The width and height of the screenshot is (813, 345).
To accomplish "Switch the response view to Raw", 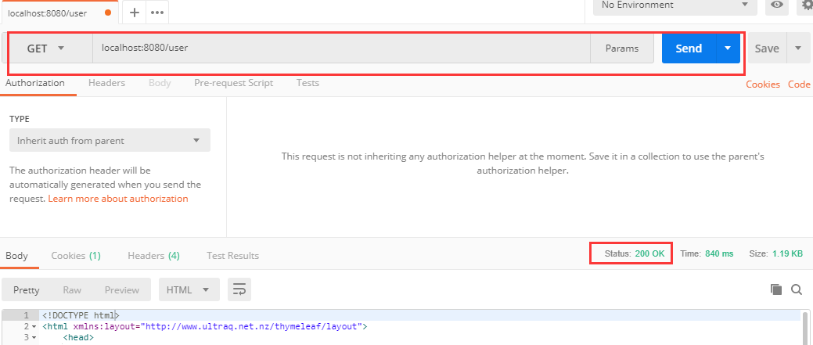I will (72, 289).
